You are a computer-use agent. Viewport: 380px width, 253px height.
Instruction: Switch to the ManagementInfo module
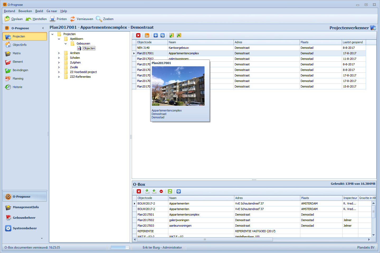(x=25, y=207)
